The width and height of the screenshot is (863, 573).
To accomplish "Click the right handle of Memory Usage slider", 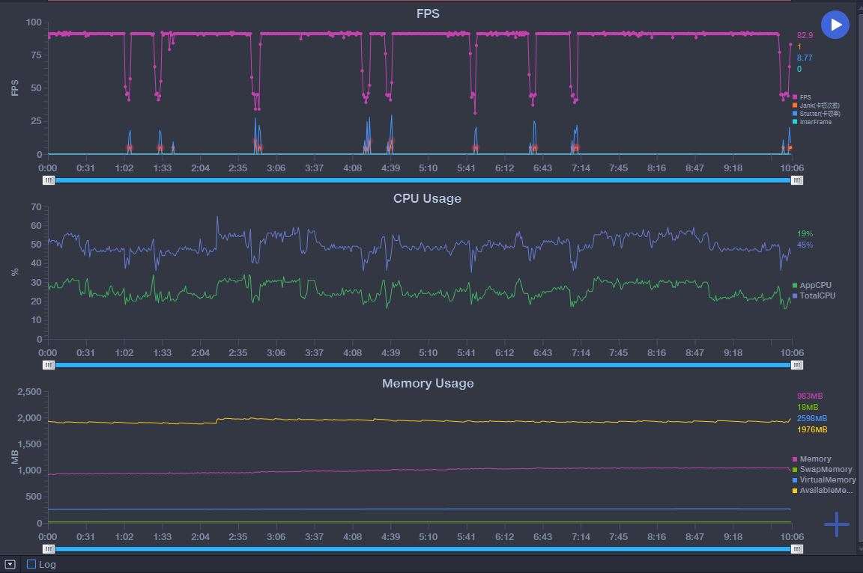I will [x=797, y=549].
